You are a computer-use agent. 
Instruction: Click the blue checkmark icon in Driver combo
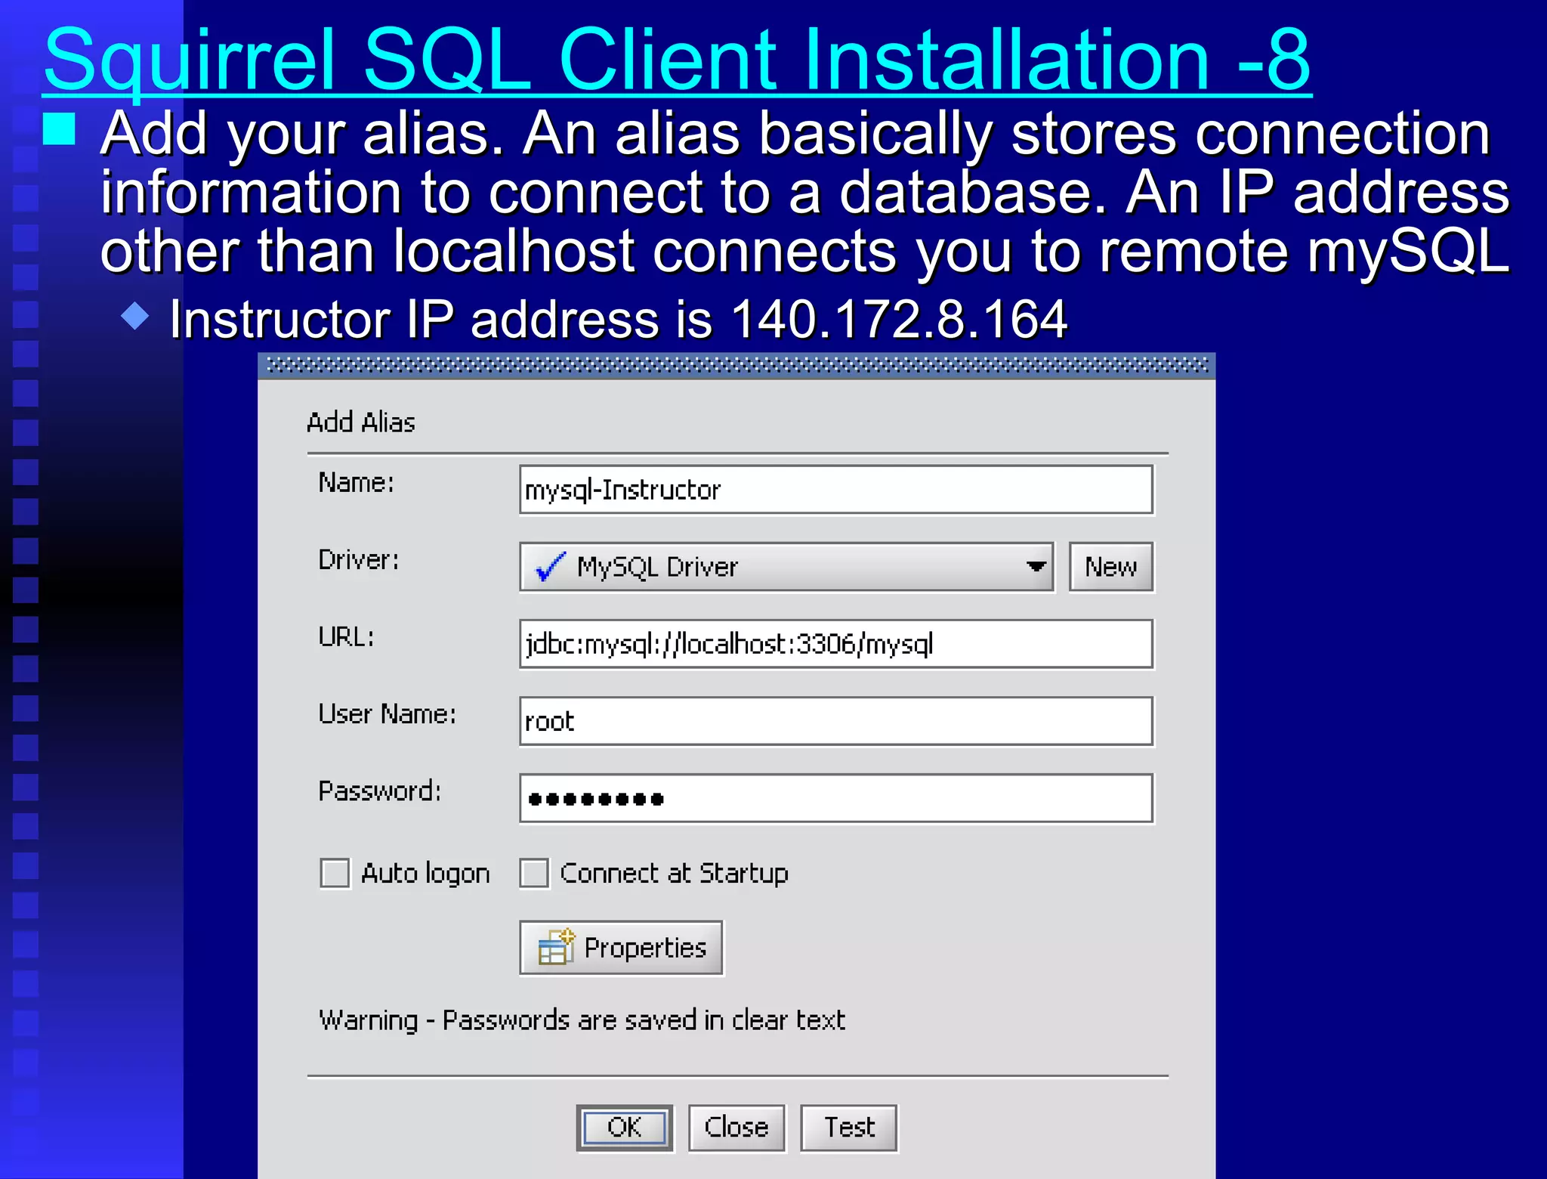[x=551, y=567]
